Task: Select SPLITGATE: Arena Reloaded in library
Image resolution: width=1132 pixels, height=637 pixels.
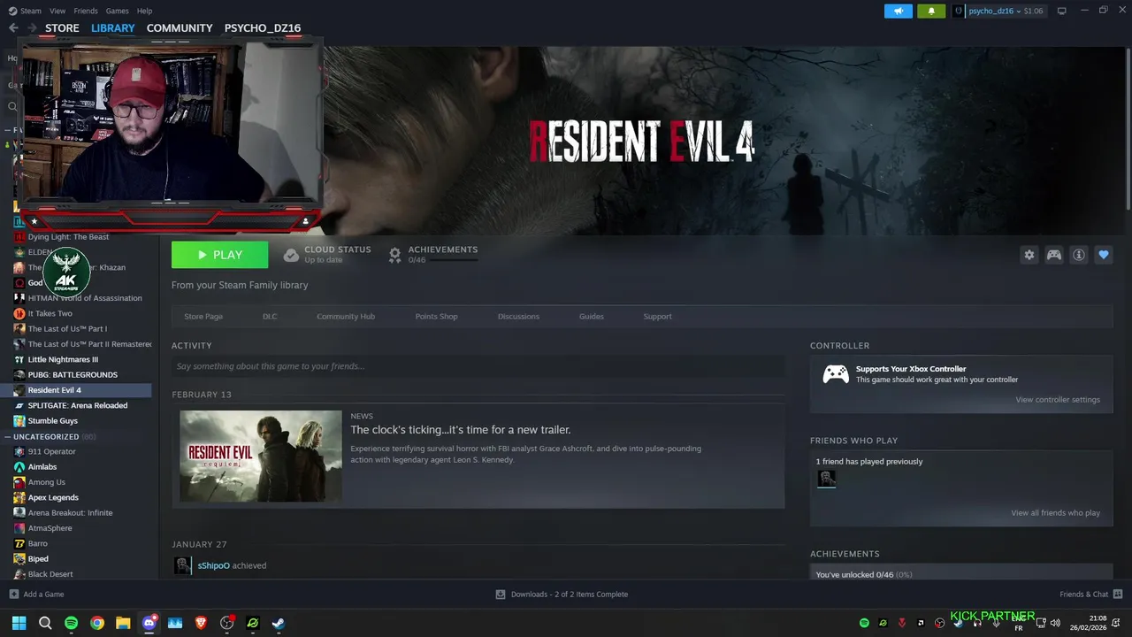Action: click(78, 405)
